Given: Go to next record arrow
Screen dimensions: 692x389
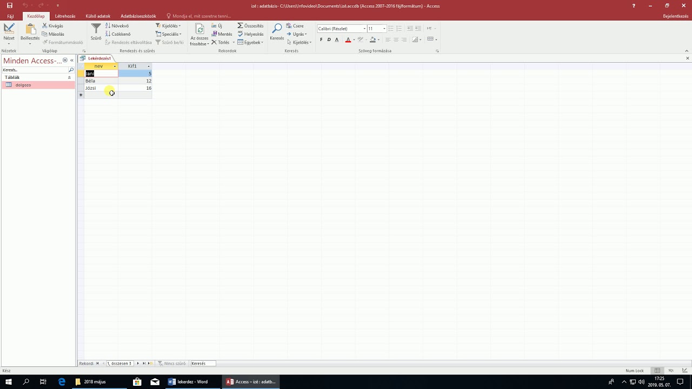Looking at the screenshot, I should click(138, 364).
